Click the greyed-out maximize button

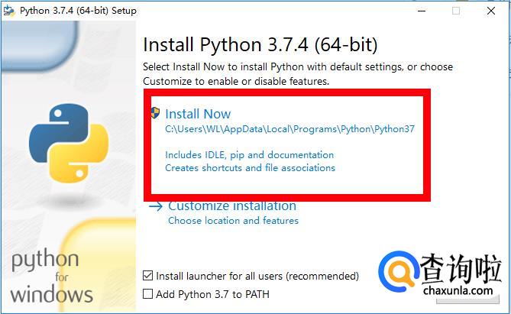[457, 11]
